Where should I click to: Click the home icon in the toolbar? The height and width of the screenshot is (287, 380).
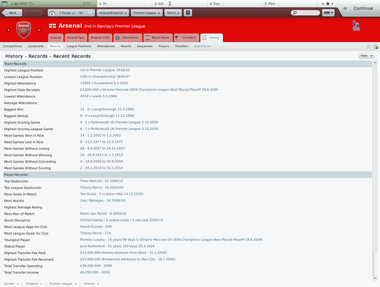tap(52, 13)
